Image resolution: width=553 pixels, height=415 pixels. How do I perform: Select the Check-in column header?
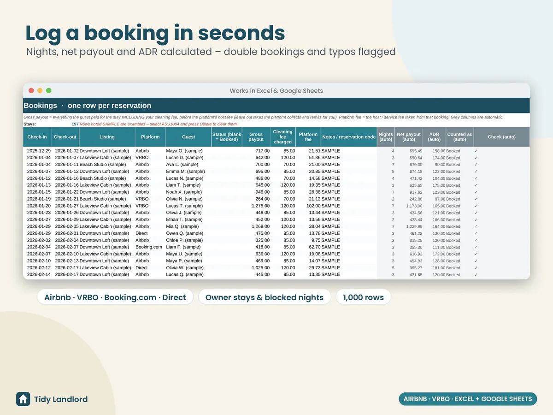pyautogui.click(x=37, y=137)
